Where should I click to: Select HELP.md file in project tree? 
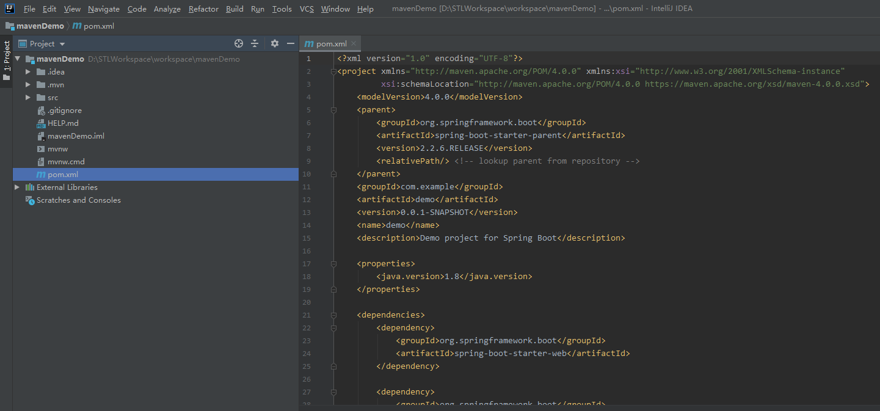63,123
